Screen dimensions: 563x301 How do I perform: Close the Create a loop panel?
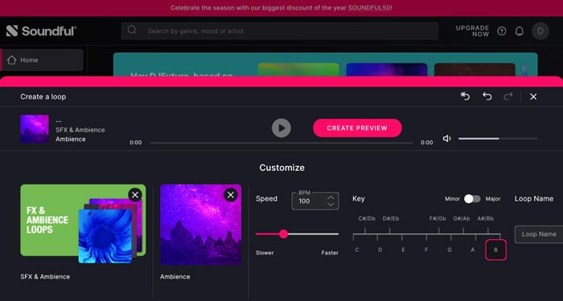click(x=533, y=96)
